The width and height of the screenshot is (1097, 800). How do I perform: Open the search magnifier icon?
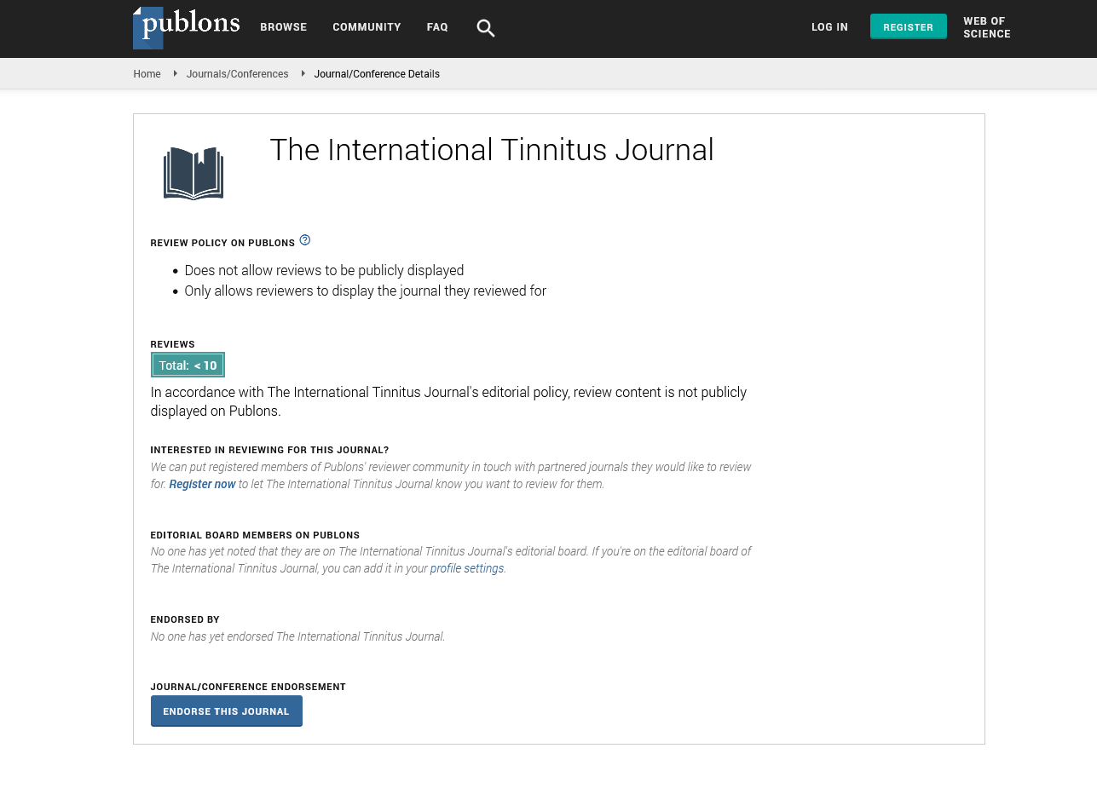click(485, 28)
